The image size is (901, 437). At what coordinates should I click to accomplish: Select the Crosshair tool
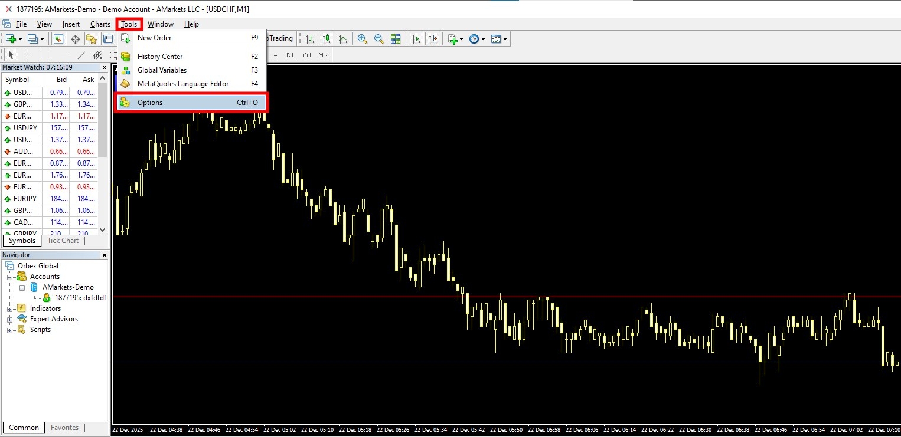28,55
